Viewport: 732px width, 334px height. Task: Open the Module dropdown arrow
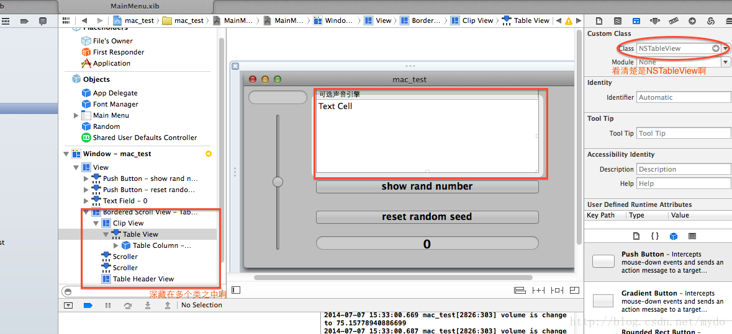point(726,62)
